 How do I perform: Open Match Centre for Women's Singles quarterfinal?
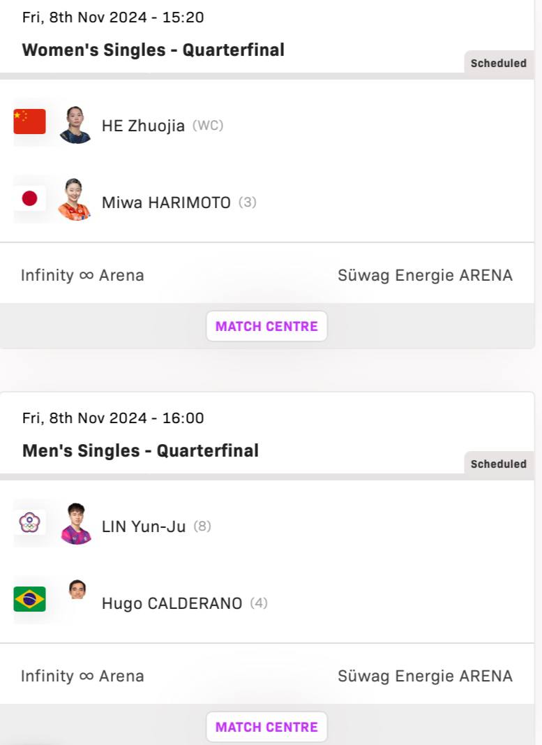point(266,326)
